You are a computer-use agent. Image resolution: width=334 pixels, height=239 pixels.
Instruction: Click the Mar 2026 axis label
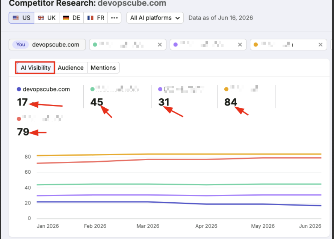click(x=148, y=226)
